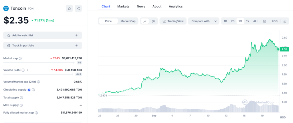293x123 pixels.
Task: Click the share icon next to Toncoin
Action: (x=78, y=9)
